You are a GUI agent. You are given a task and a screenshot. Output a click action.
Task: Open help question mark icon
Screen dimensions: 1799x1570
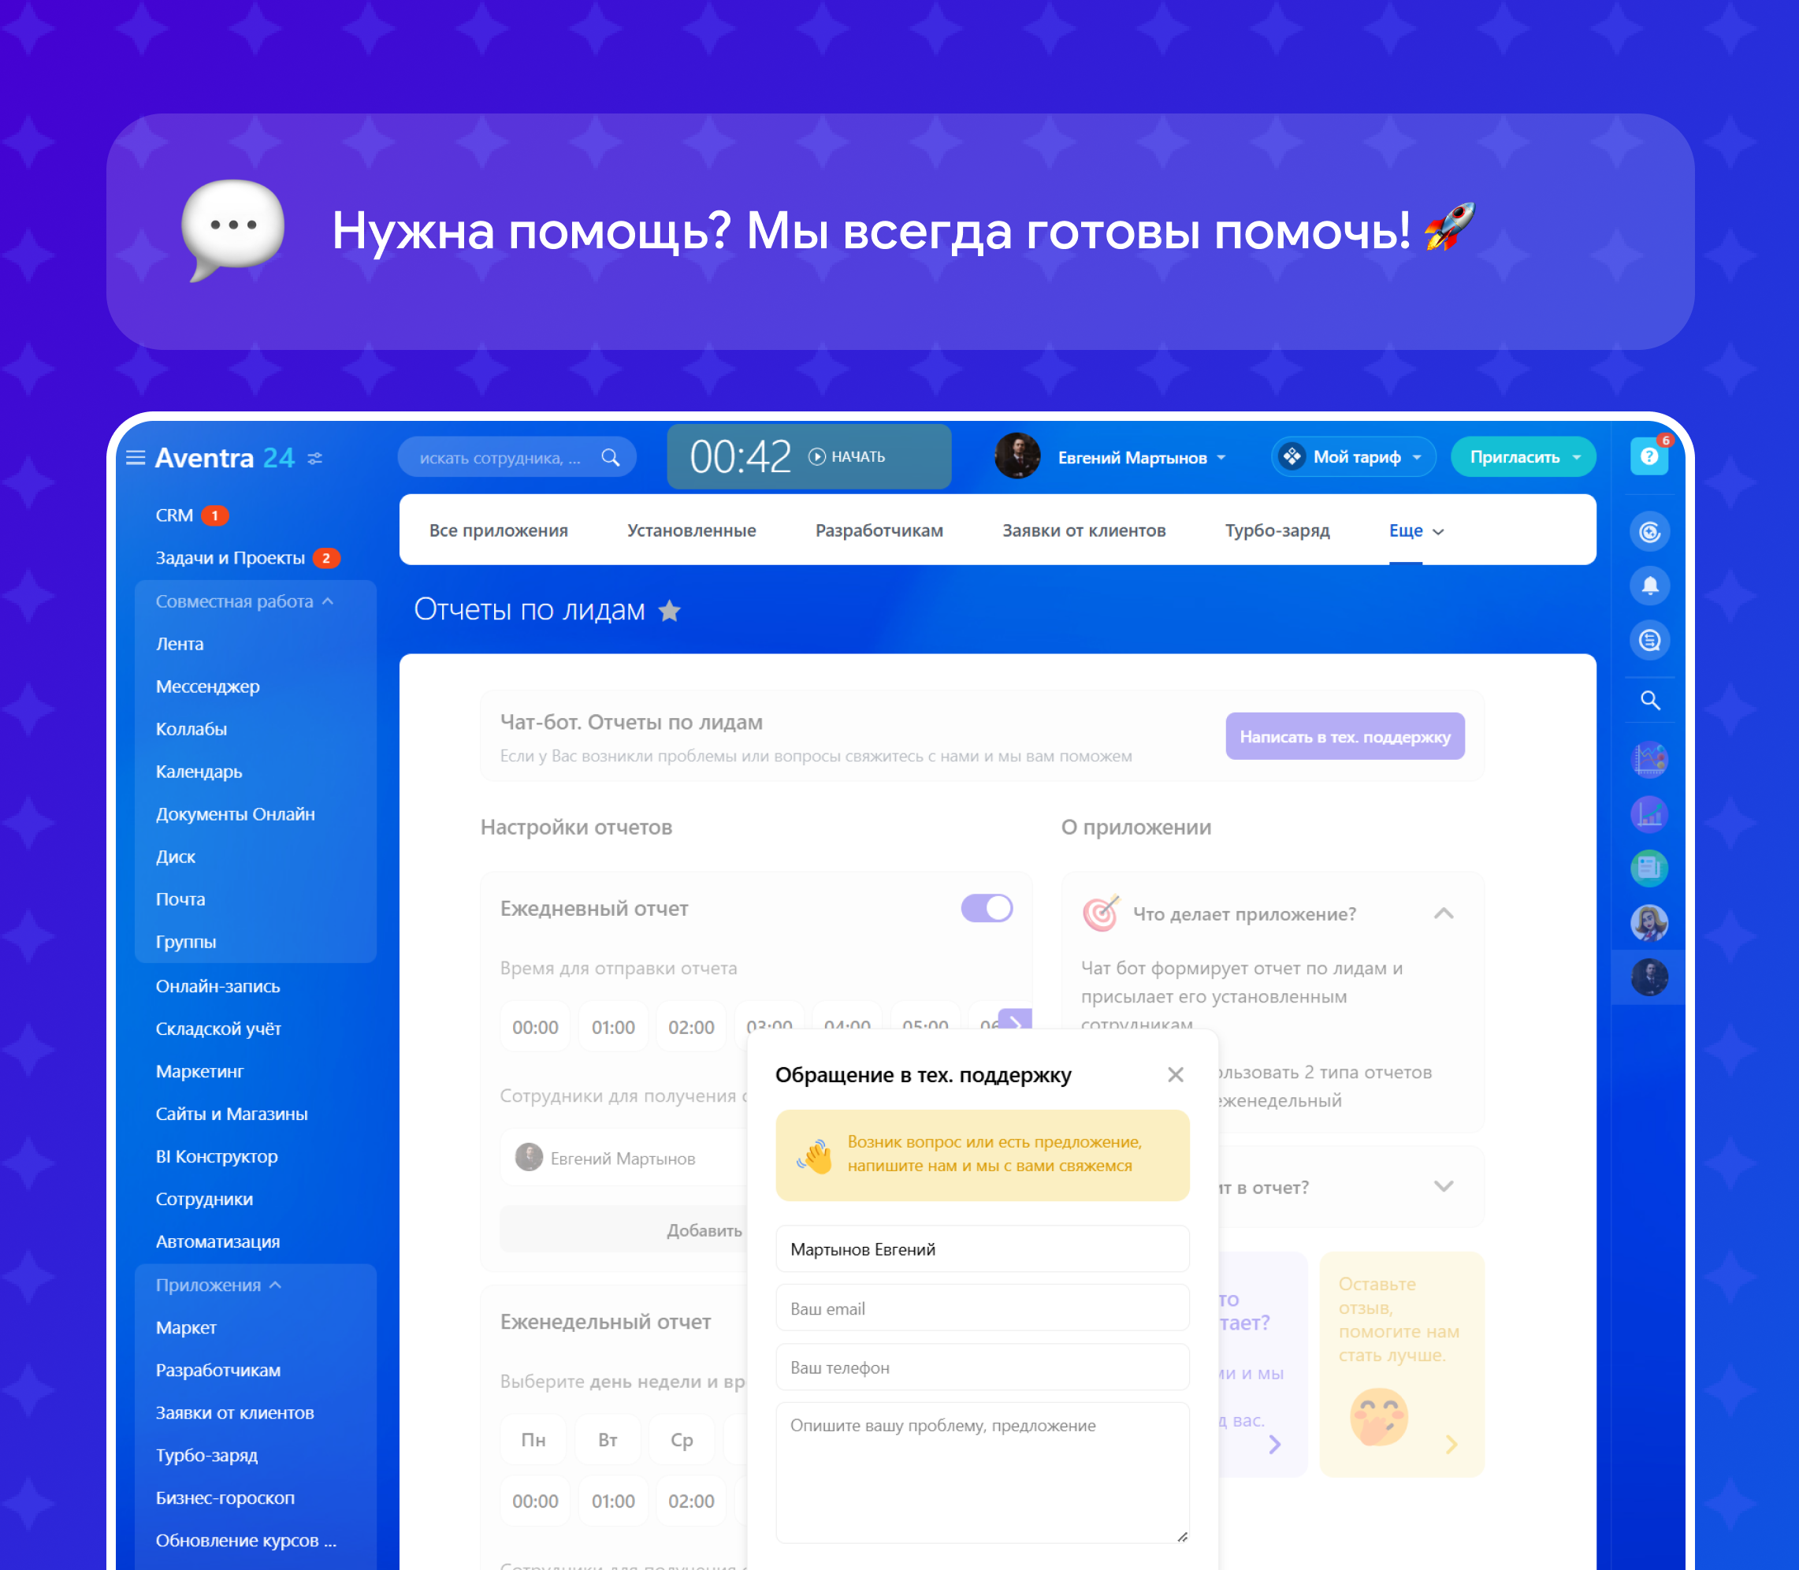1648,456
